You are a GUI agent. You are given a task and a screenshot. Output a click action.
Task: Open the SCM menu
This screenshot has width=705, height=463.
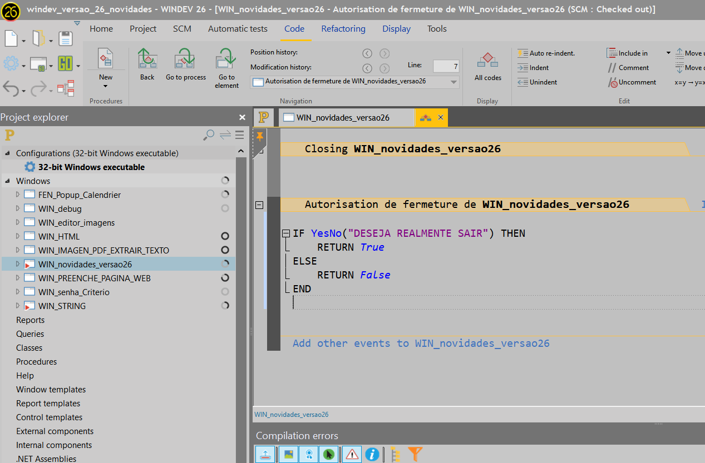182,28
